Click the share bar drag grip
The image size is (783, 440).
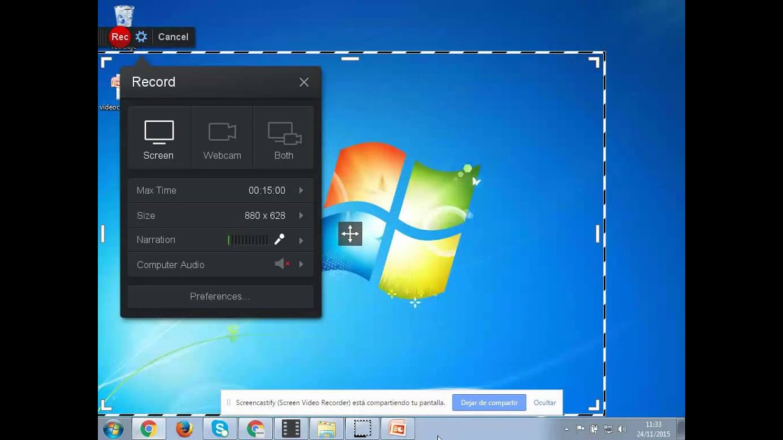click(x=228, y=403)
